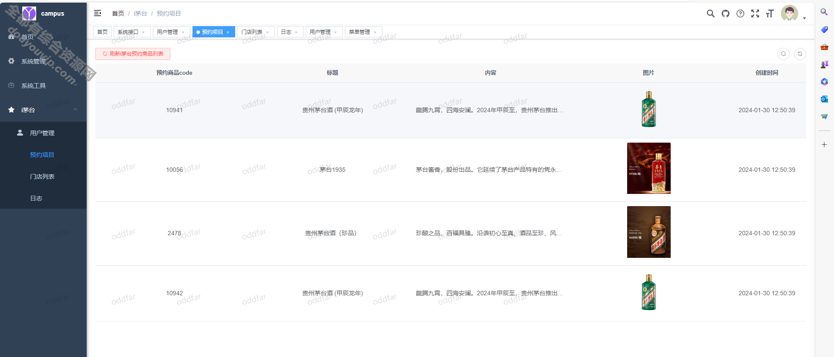The height and width of the screenshot is (357, 834).
Task: Close the 门店列表 tab
Action: click(x=267, y=32)
